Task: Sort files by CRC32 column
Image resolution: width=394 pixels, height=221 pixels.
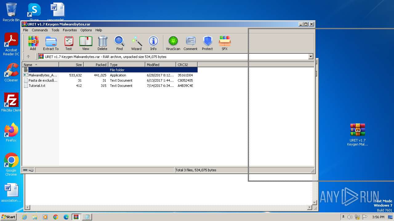Action: [187, 64]
